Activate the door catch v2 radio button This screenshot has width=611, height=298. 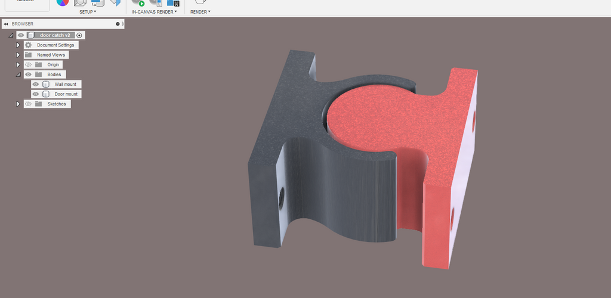coord(79,35)
